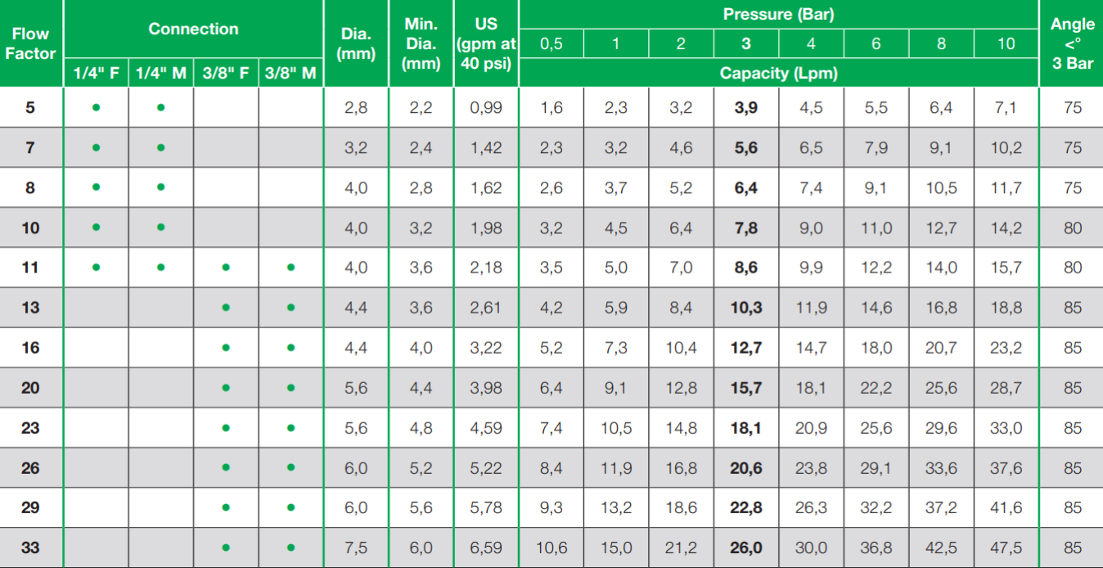Click the 3/8" M green dot for flow factor 33
Image resolution: width=1103 pixels, height=568 pixels.
(290, 548)
